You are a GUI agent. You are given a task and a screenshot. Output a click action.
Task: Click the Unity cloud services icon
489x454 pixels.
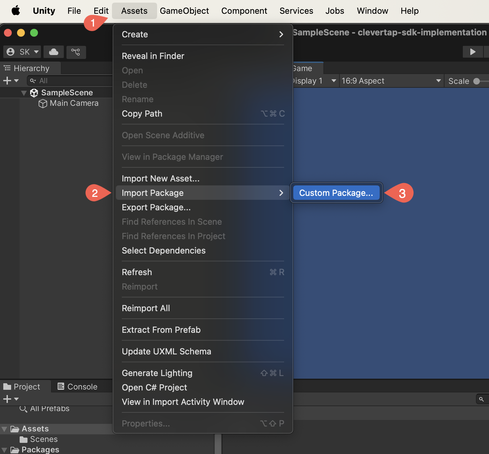[x=54, y=52]
